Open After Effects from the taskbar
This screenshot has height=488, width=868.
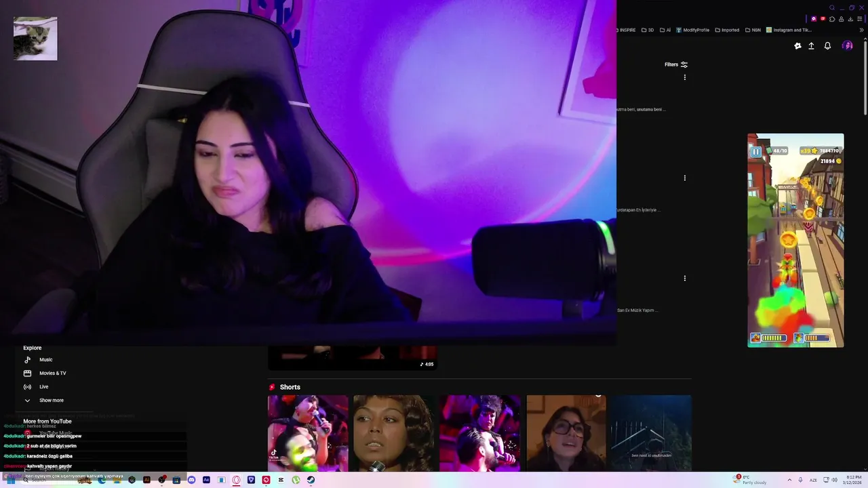206,480
